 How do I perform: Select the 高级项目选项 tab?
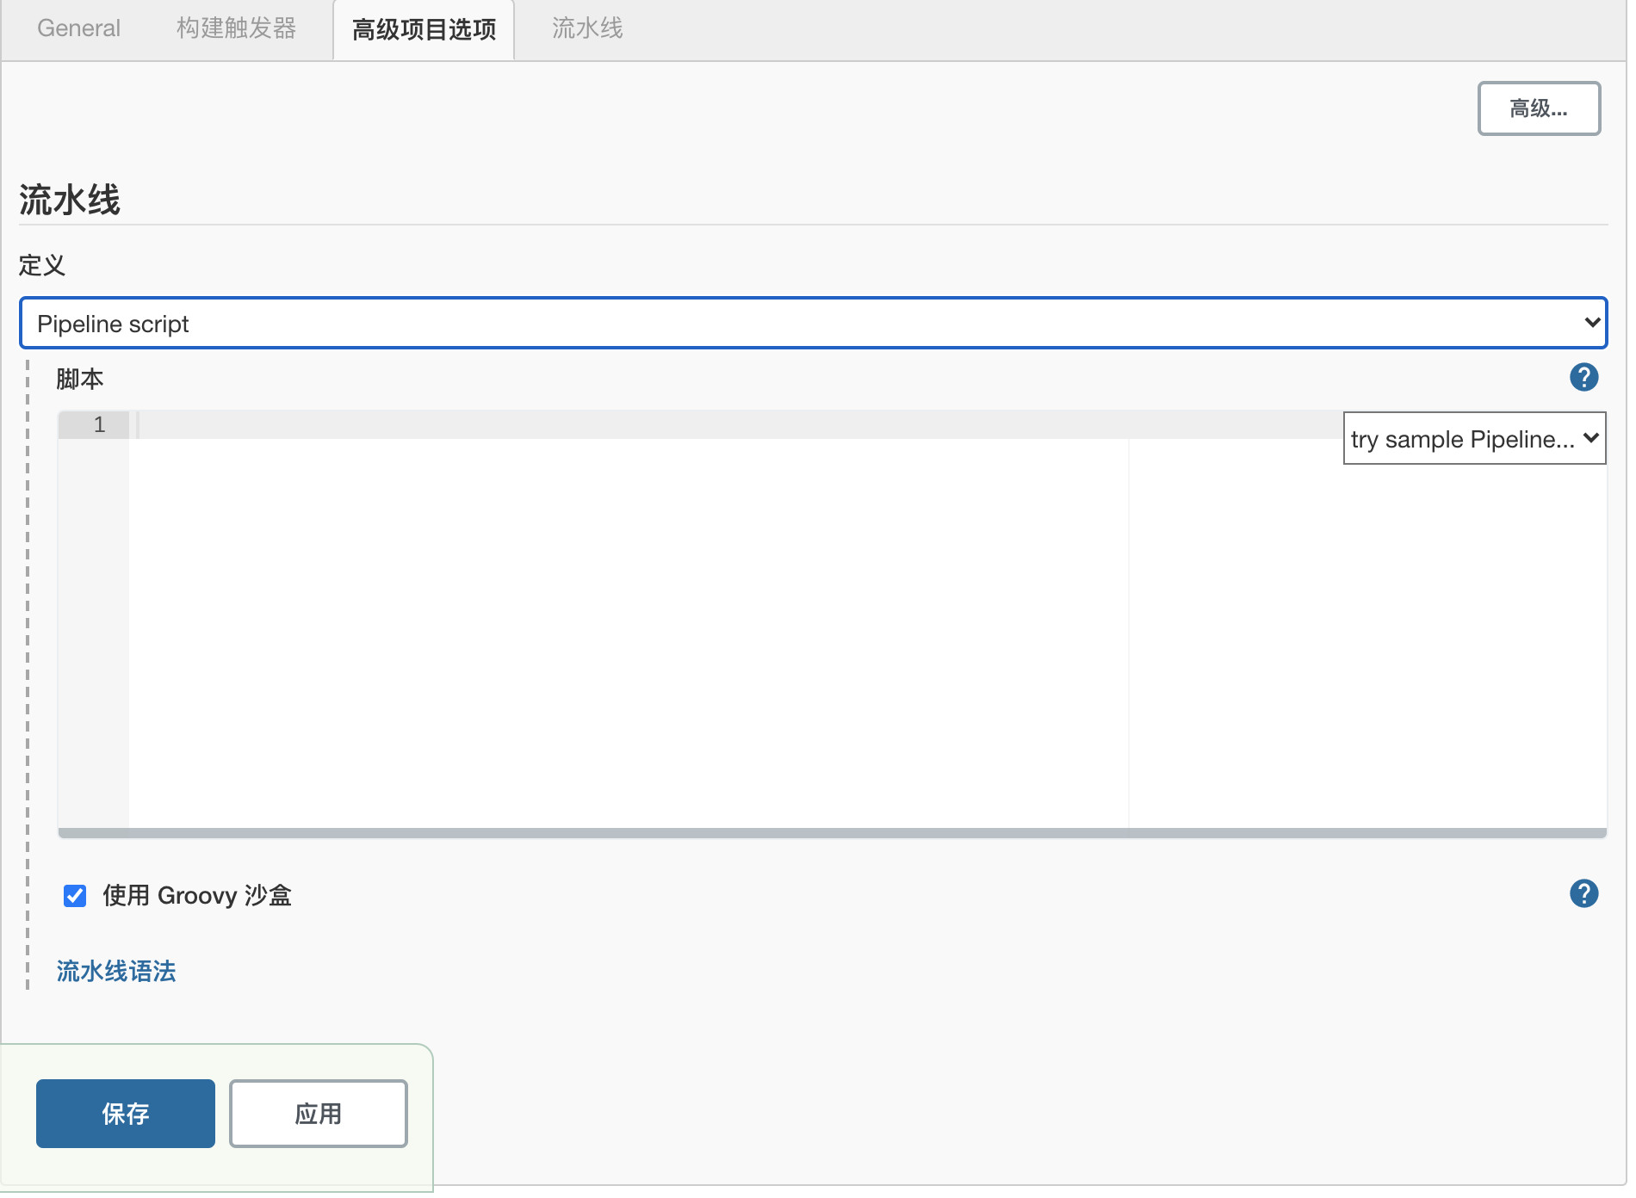424,29
